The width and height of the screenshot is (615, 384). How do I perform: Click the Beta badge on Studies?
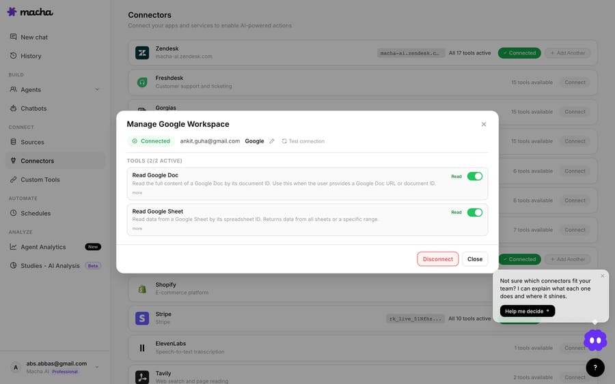click(x=93, y=266)
